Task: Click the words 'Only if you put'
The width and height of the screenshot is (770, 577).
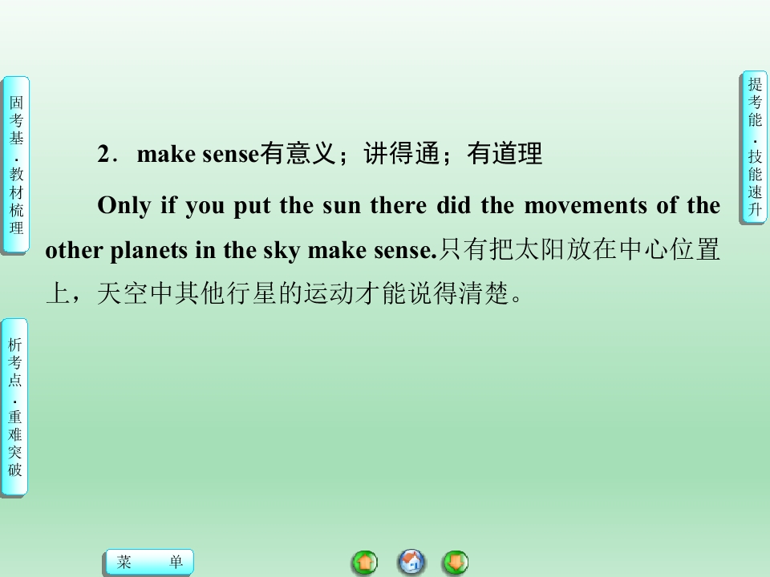Action: click(x=184, y=206)
